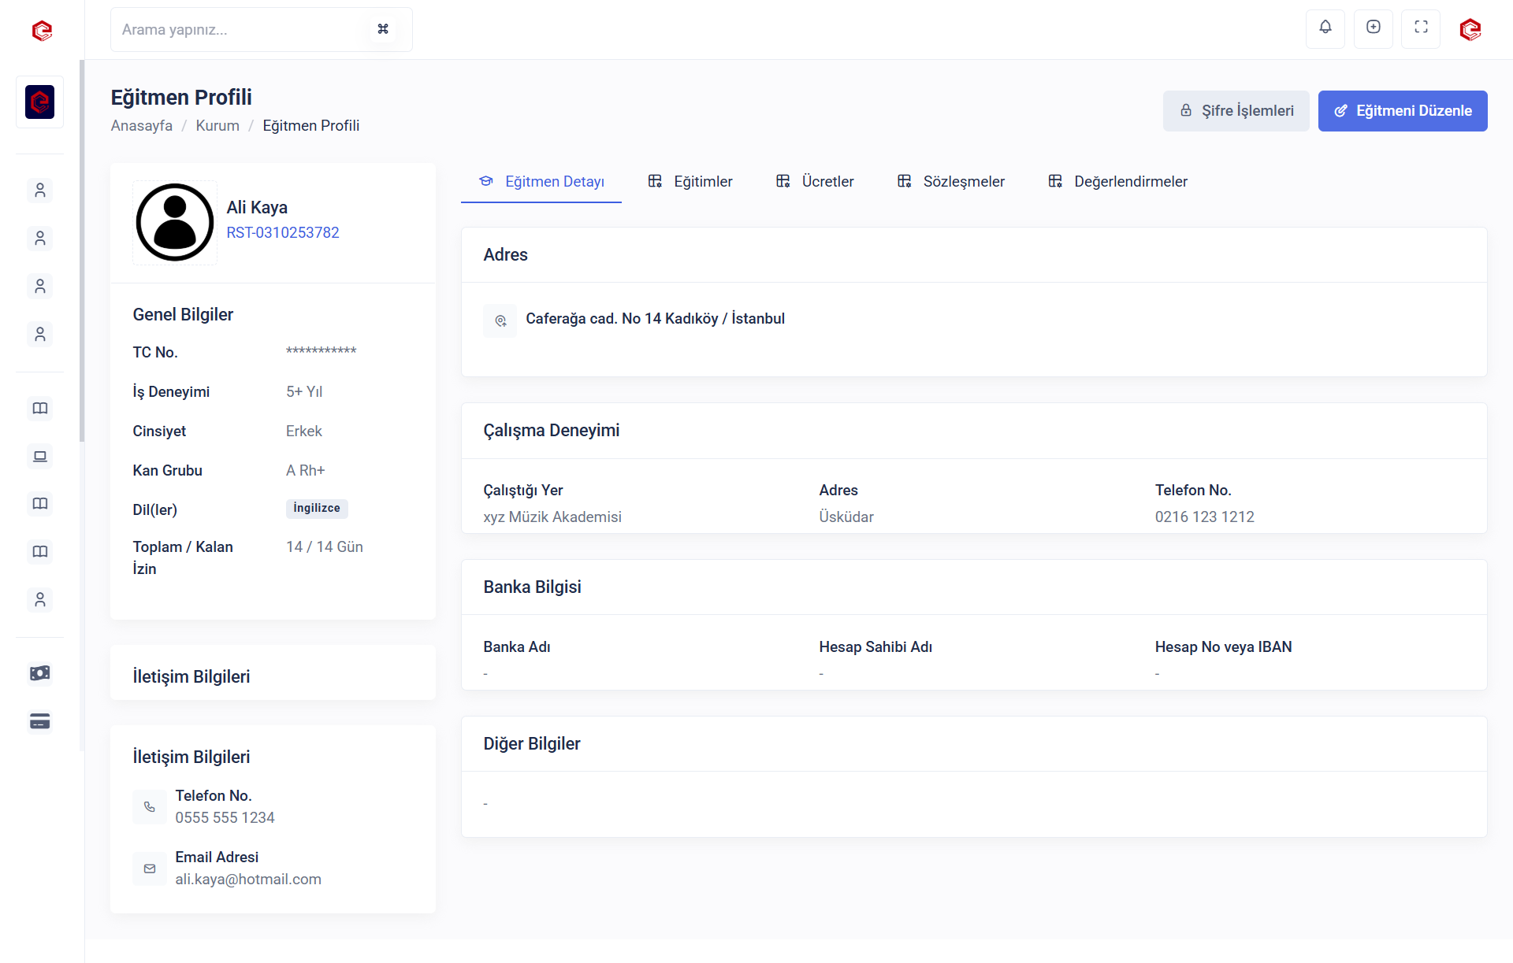
Task: Click the banknote money icon in the sidebar
Action: tap(40, 673)
